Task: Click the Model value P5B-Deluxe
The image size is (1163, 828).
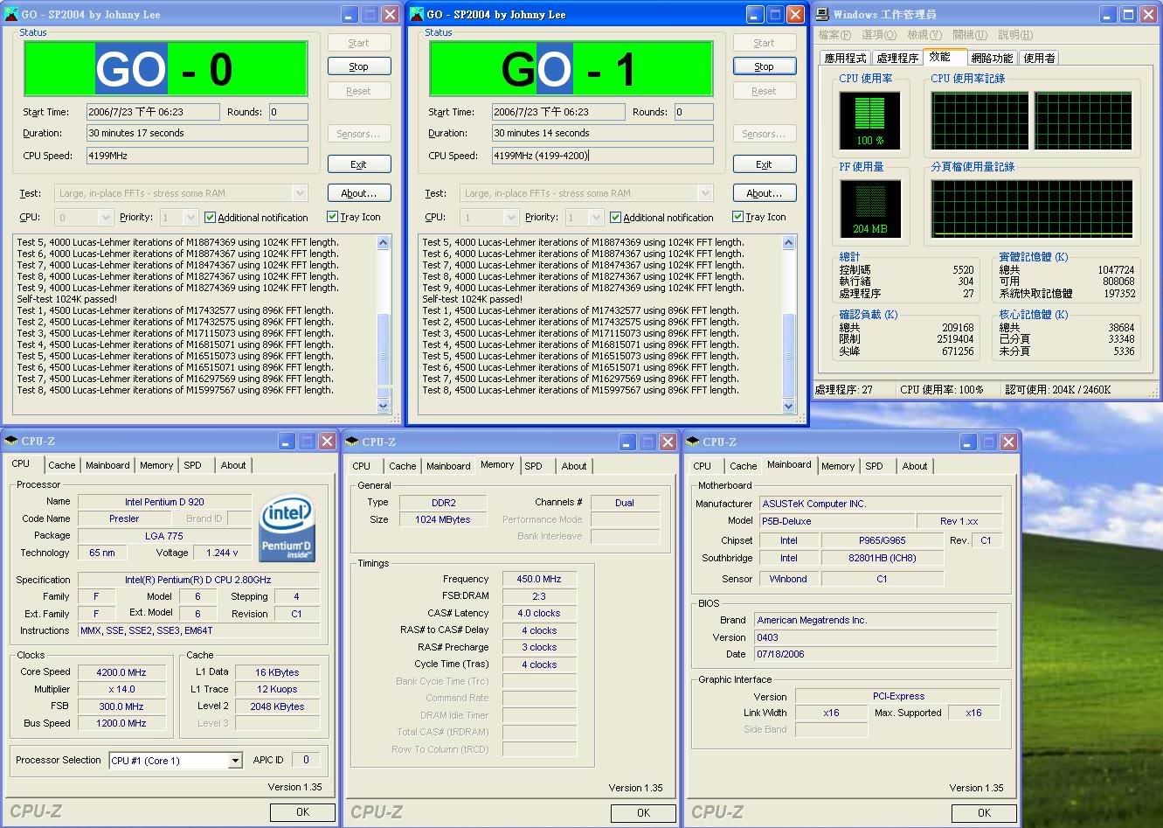Action: tap(835, 521)
